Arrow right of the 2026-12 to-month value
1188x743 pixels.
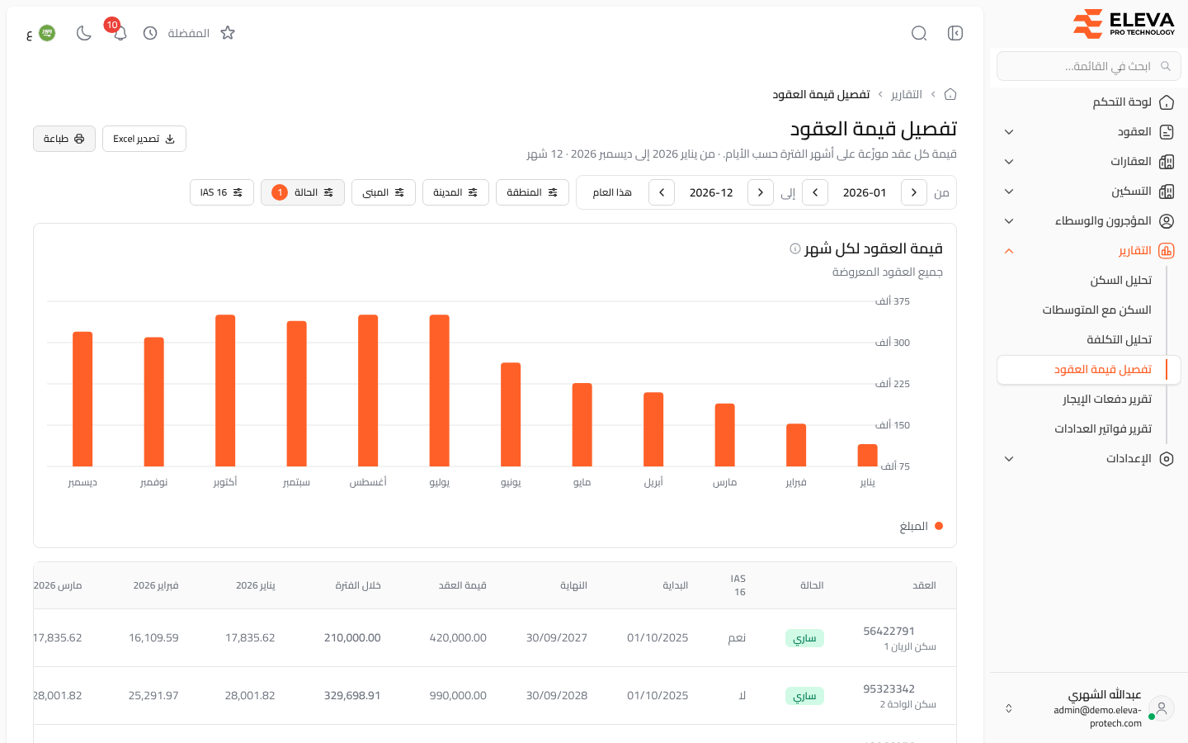pos(761,192)
